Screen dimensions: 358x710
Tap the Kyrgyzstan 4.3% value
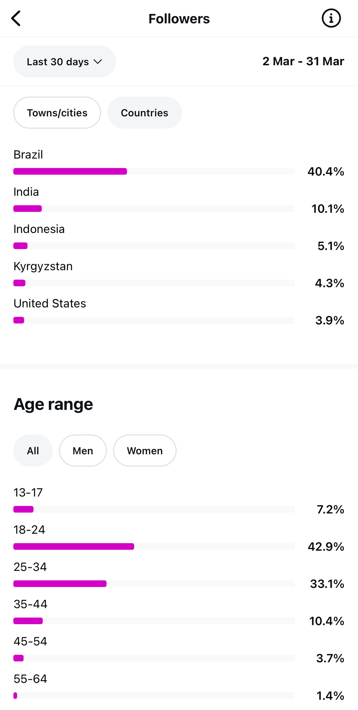[x=329, y=283]
